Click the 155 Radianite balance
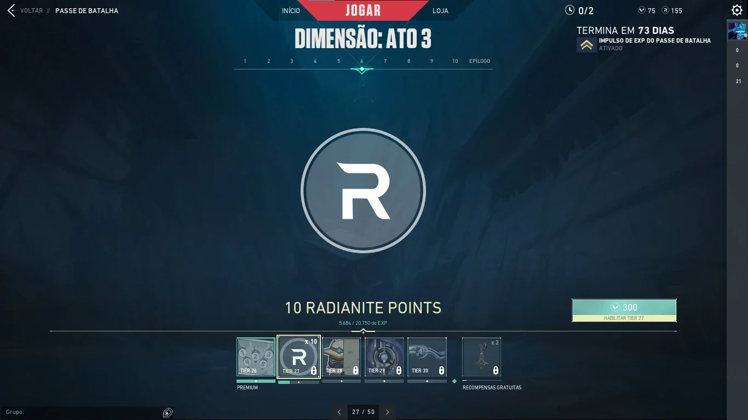Viewport: 748px width, 420px height. (676, 10)
